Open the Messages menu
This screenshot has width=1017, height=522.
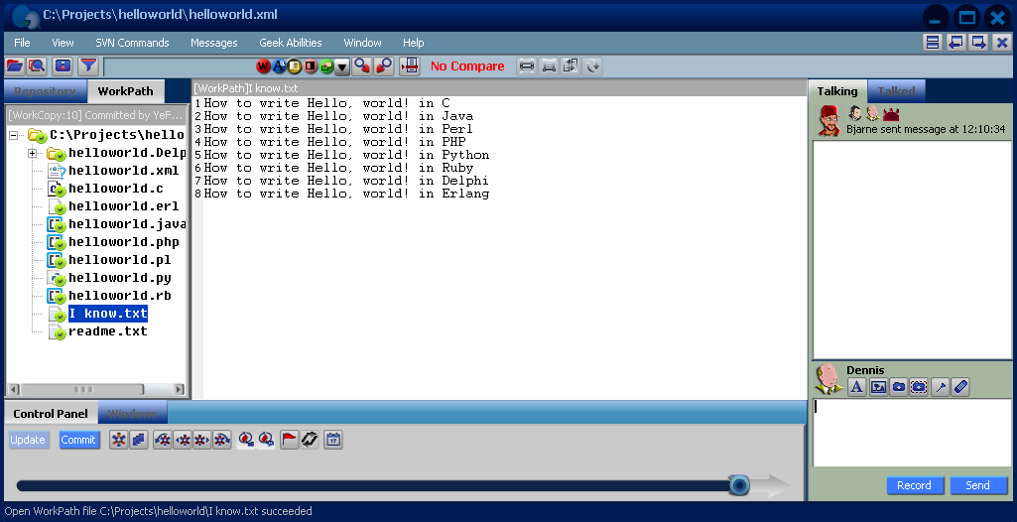coord(214,43)
